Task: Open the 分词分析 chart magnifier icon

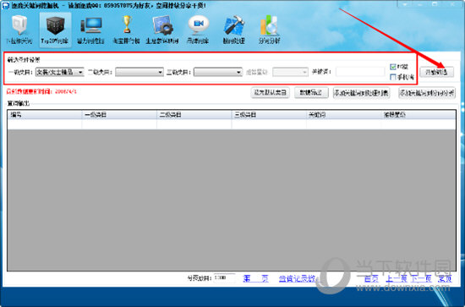Action: tap(269, 30)
